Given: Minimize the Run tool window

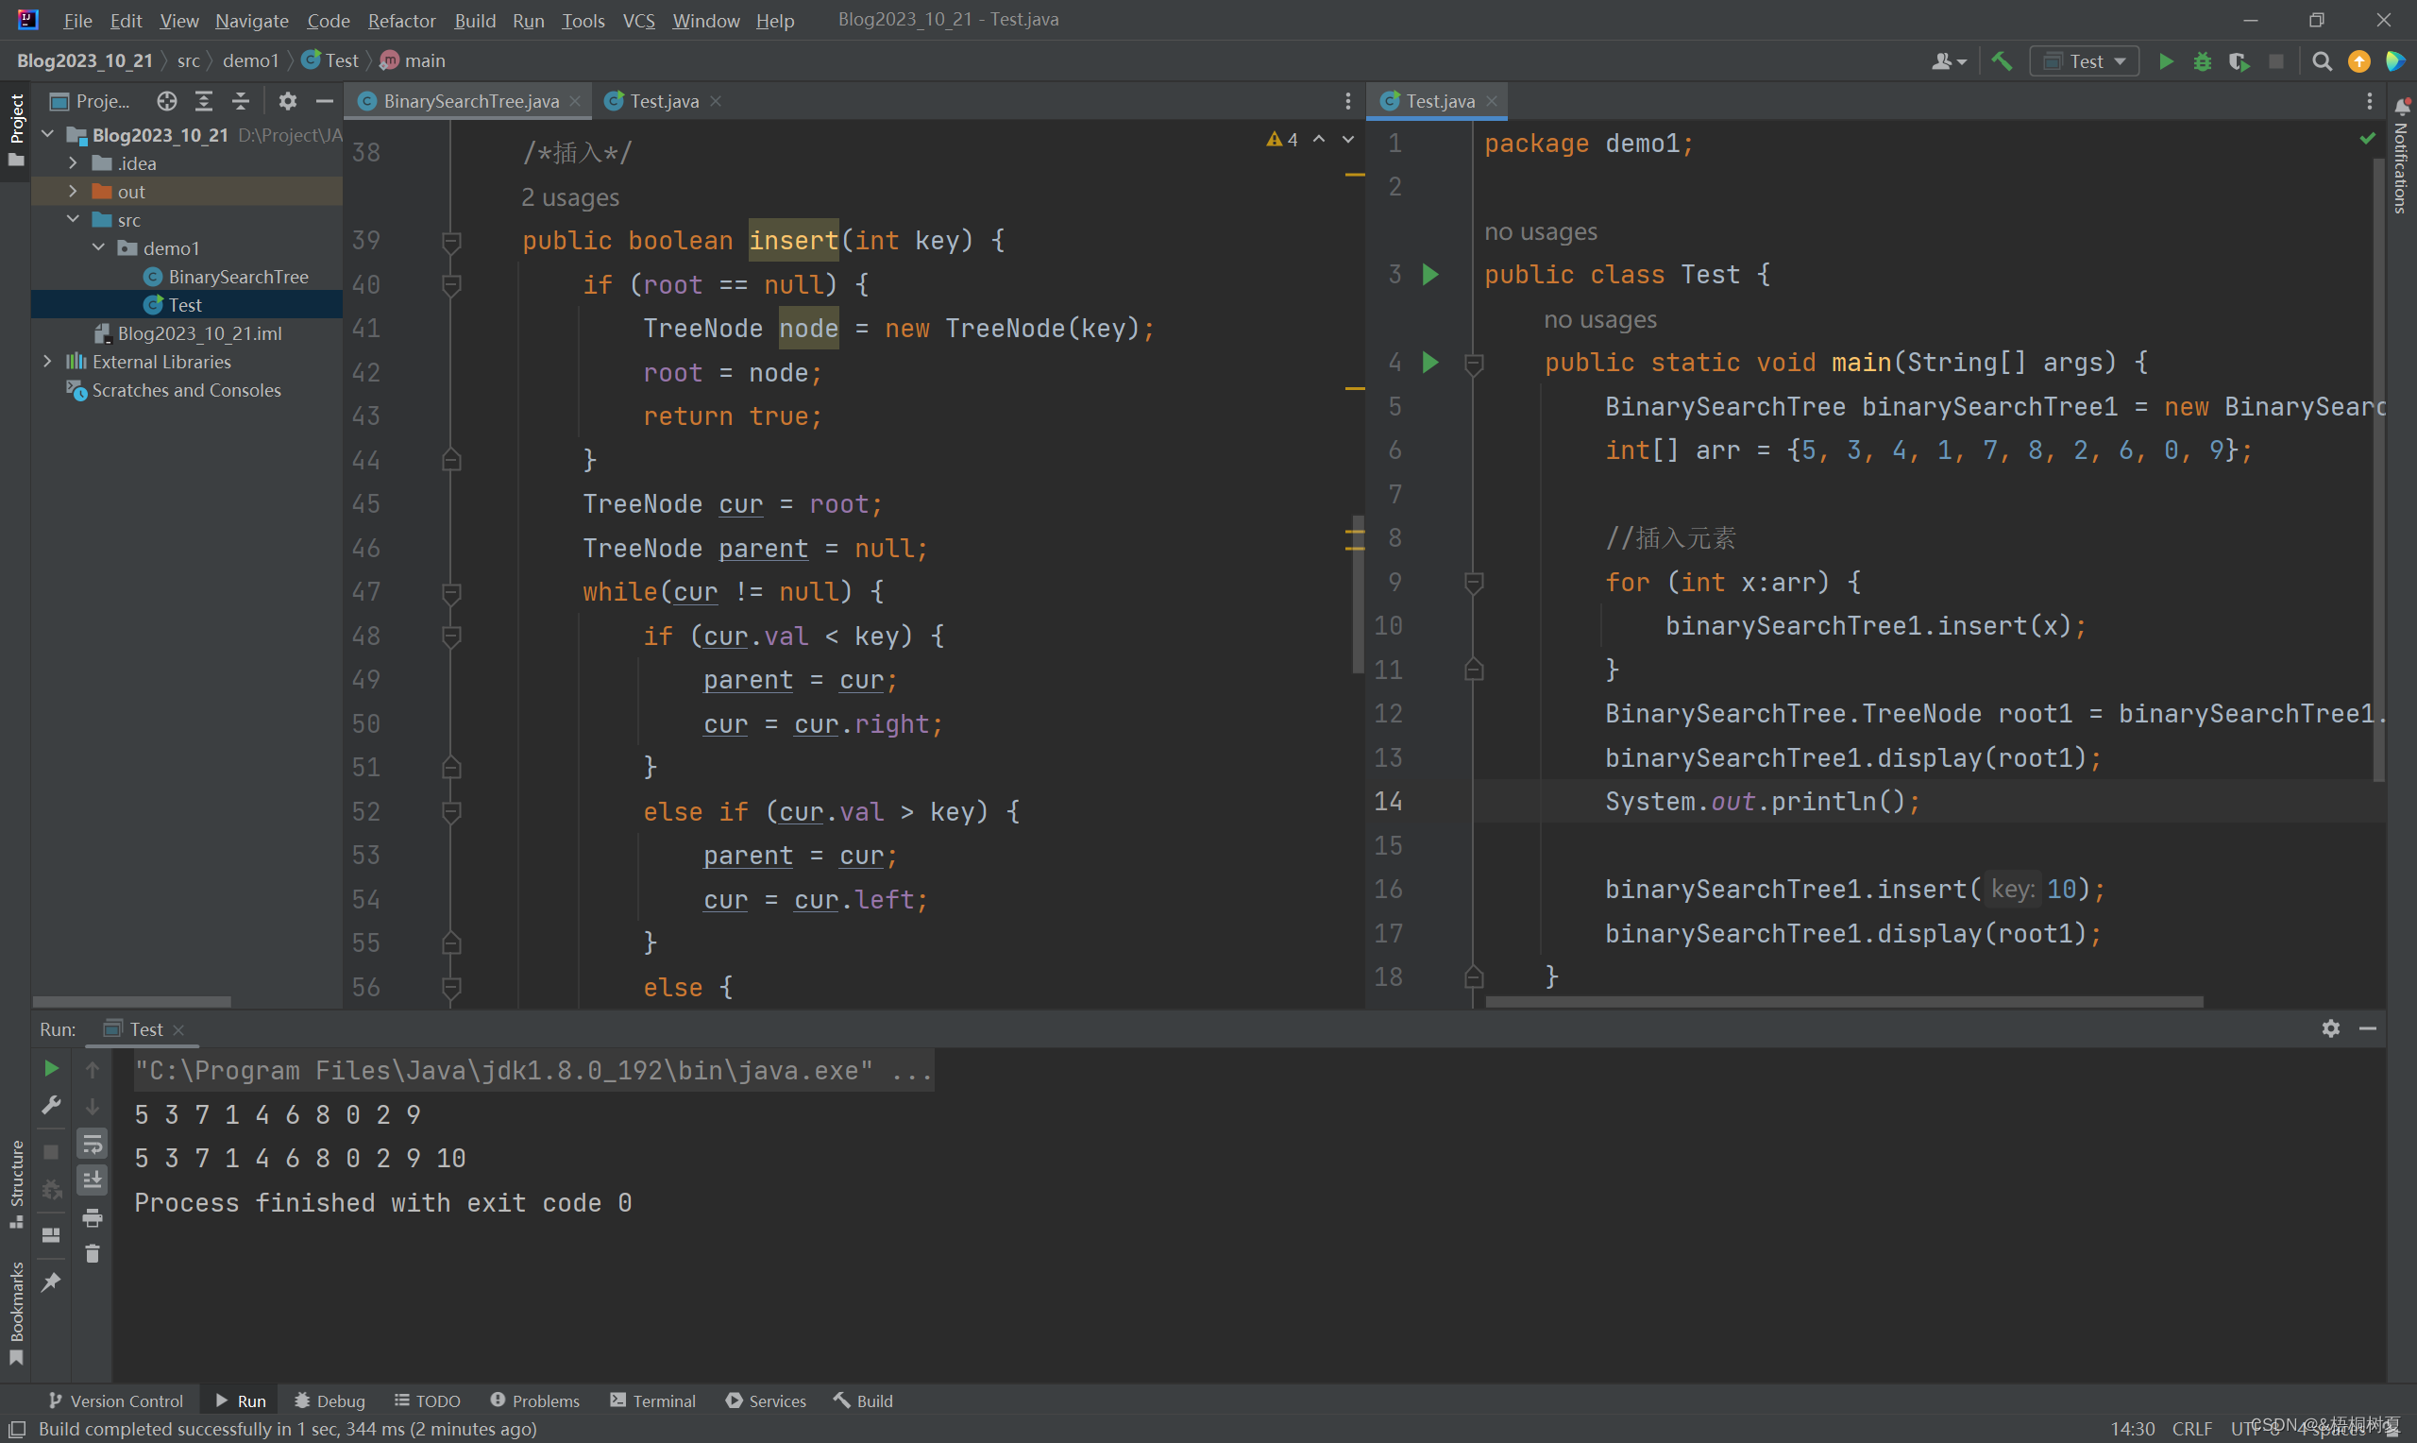Looking at the screenshot, I should 2368,1028.
